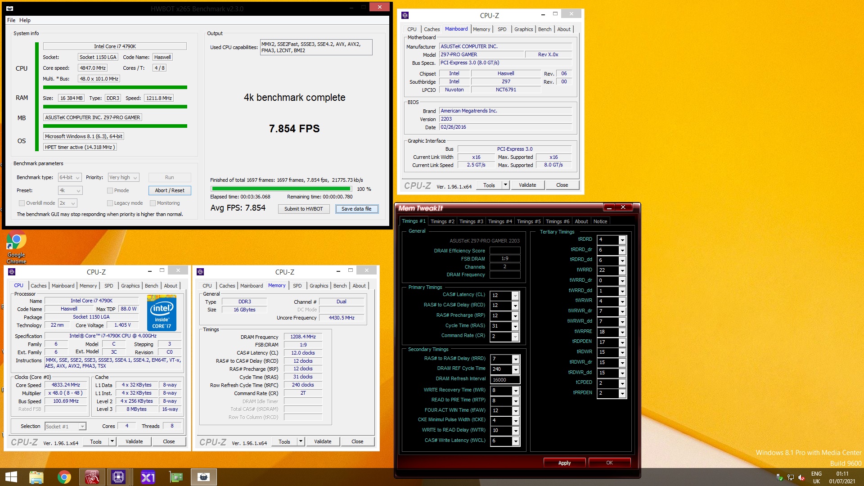Open the red Mem TweakIt taskbar icon

click(92, 477)
